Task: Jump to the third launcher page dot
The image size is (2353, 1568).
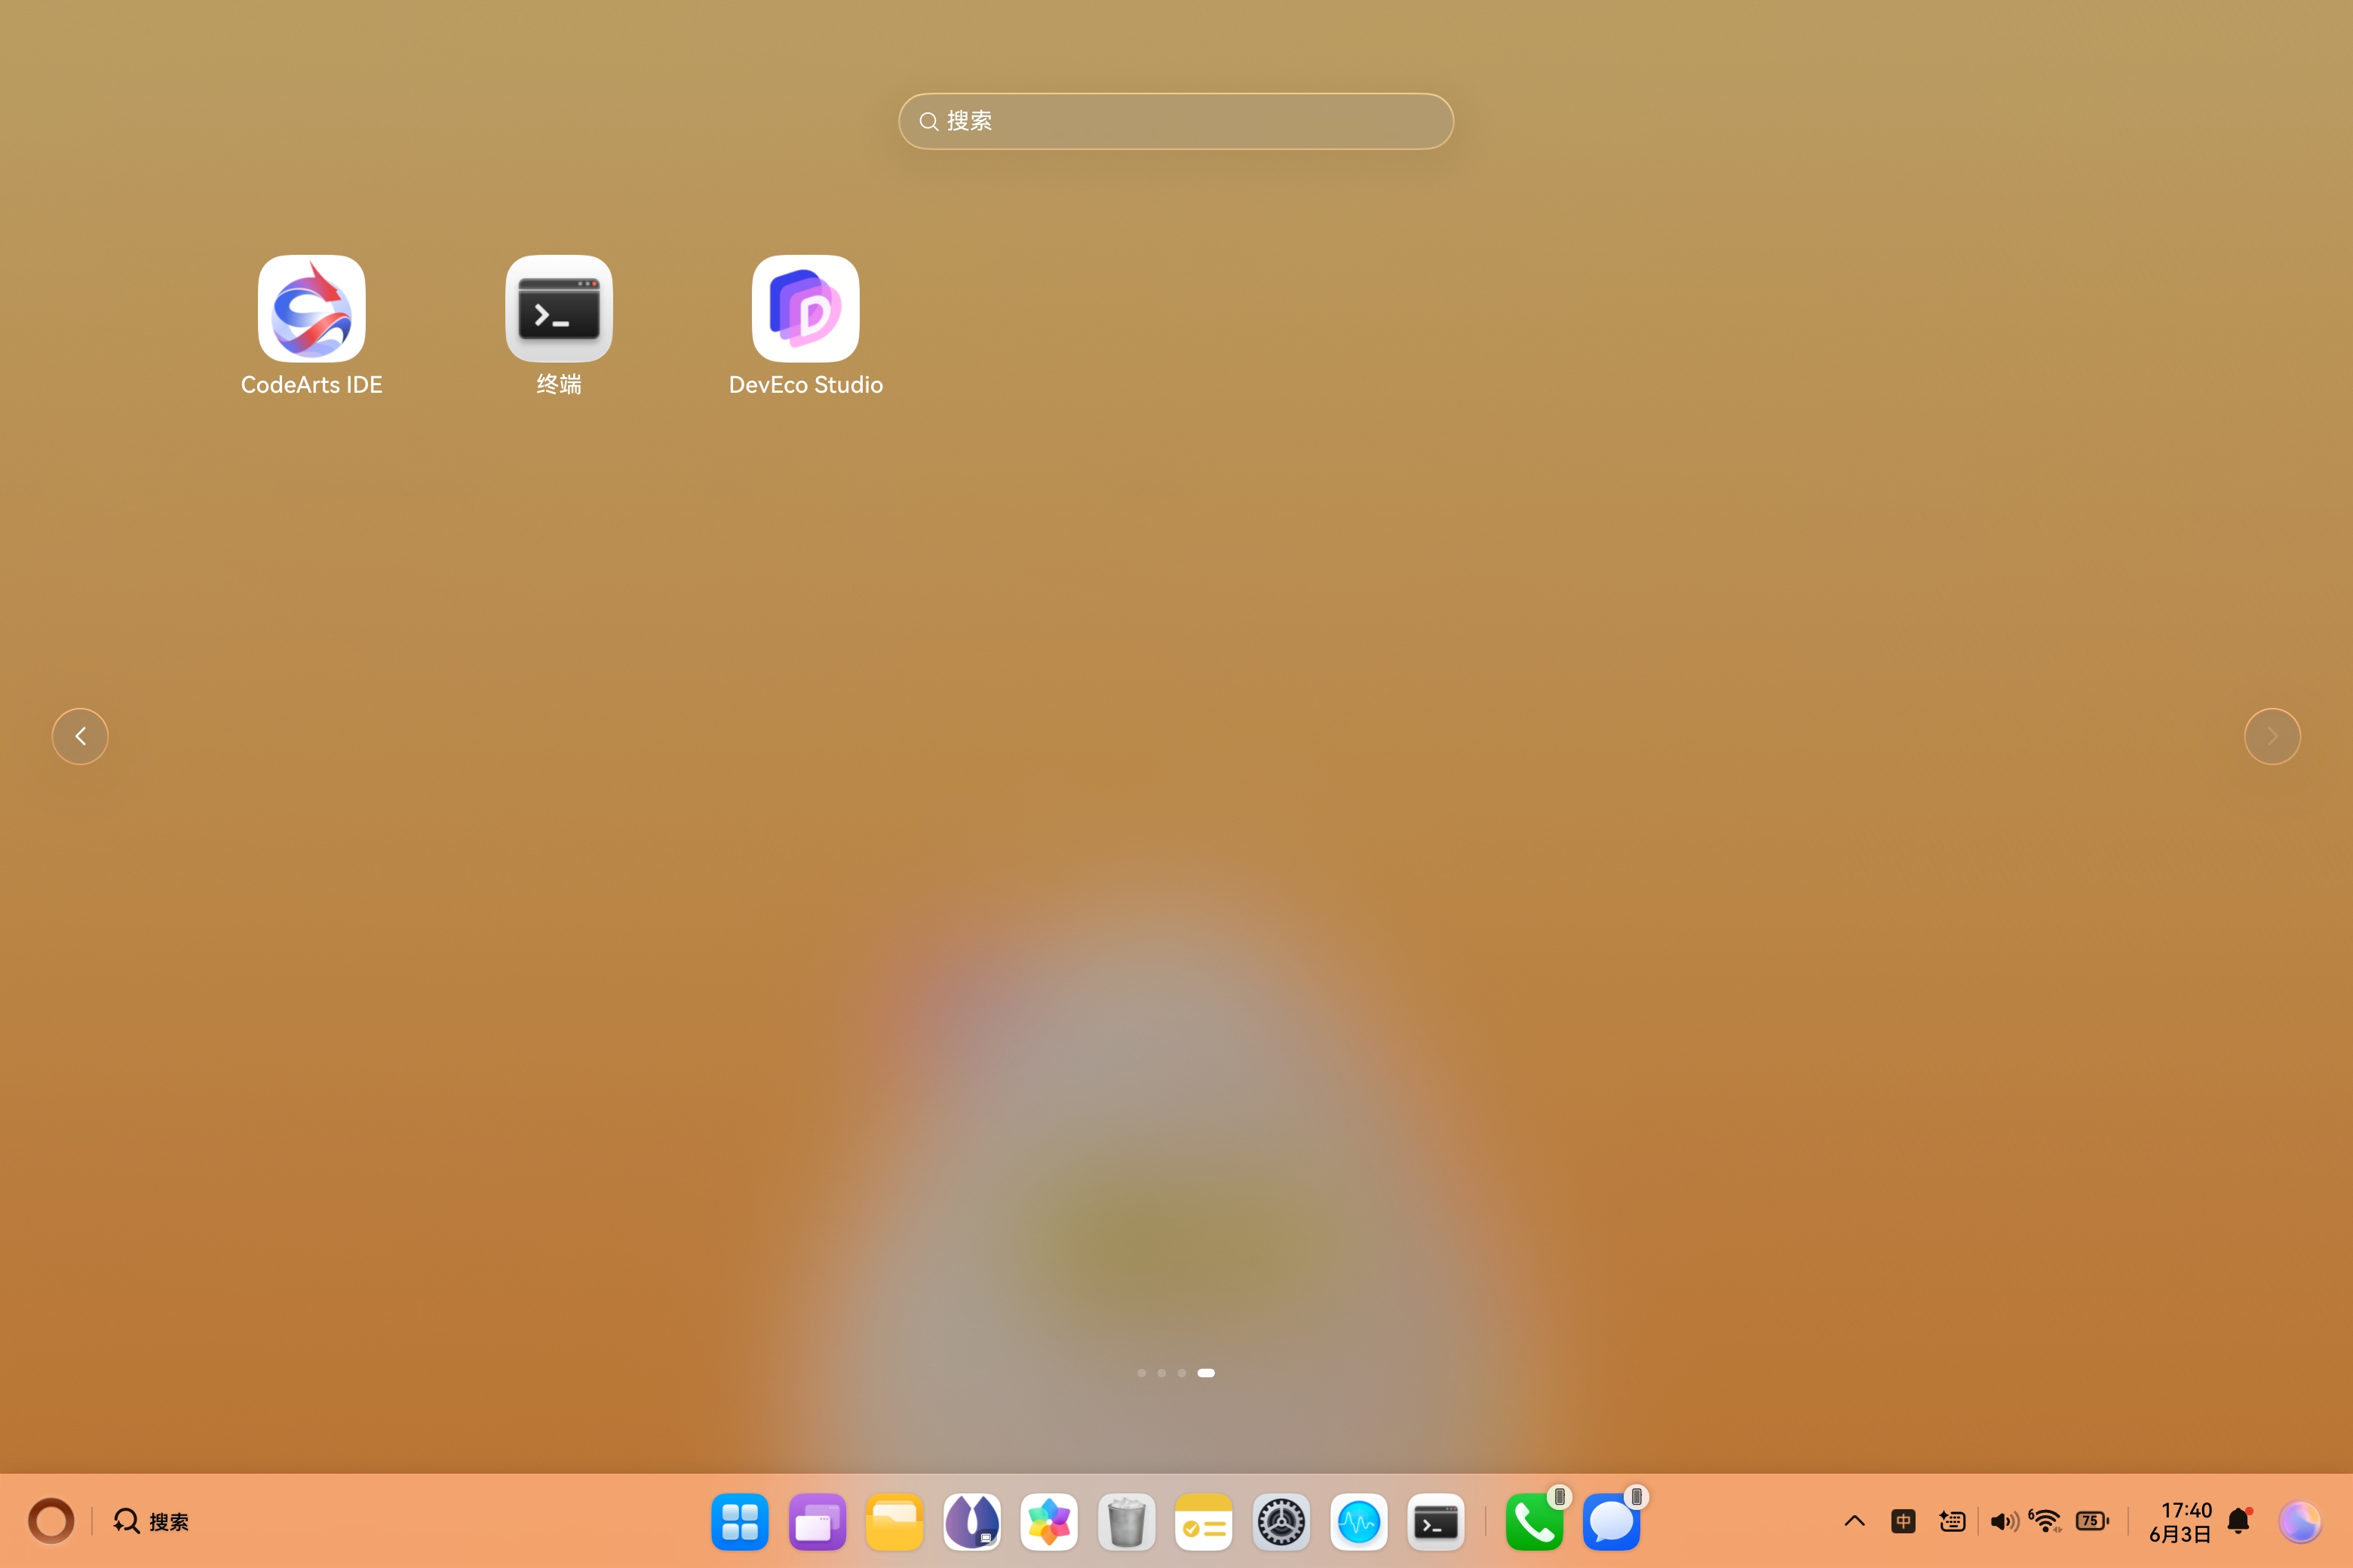Action: [1182, 1373]
